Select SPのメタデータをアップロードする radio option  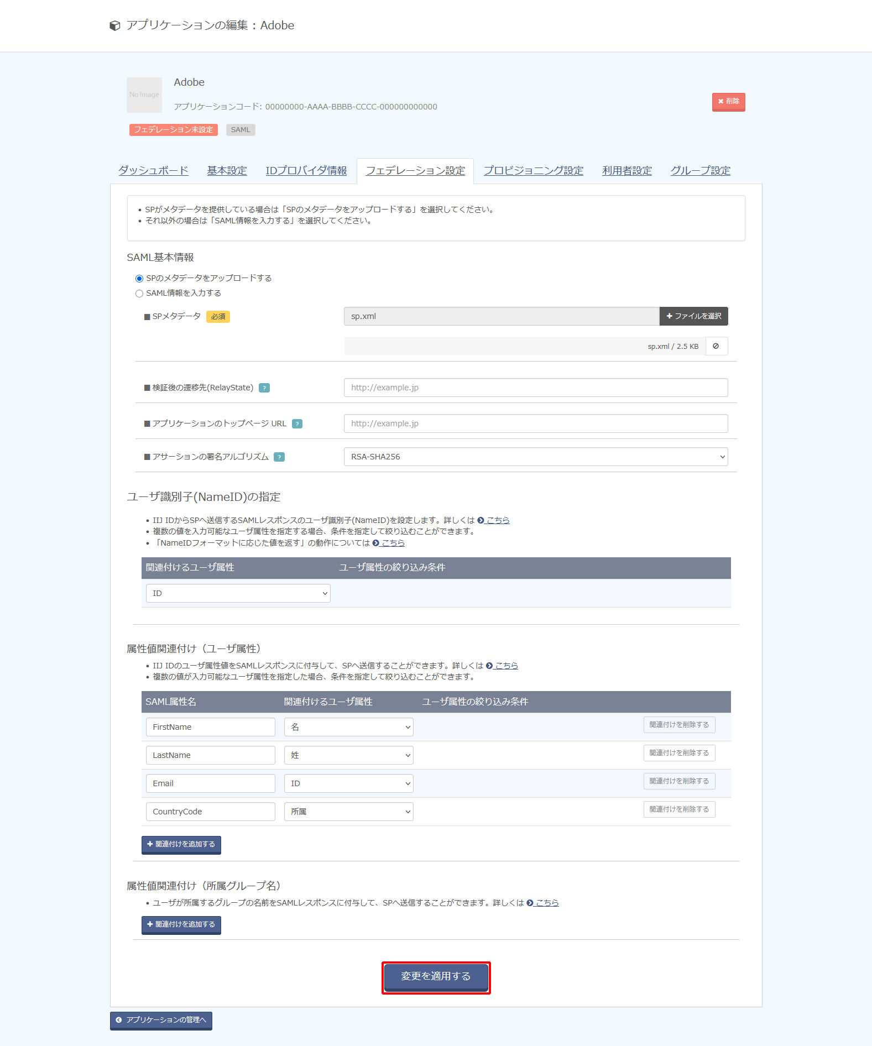click(139, 279)
